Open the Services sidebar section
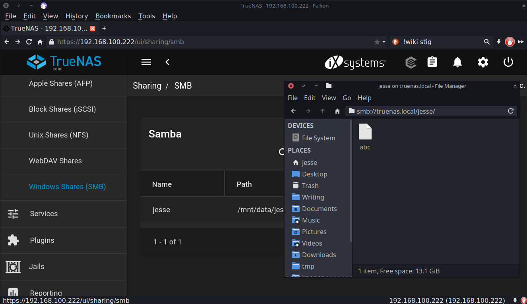 tap(64, 214)
